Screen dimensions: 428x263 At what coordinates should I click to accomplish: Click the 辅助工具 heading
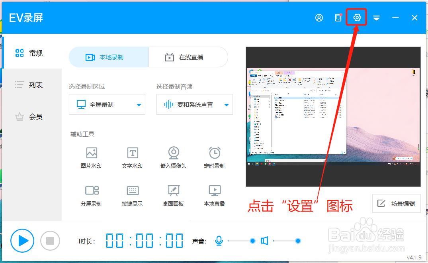pyautogui.click(x=82, y=134)
